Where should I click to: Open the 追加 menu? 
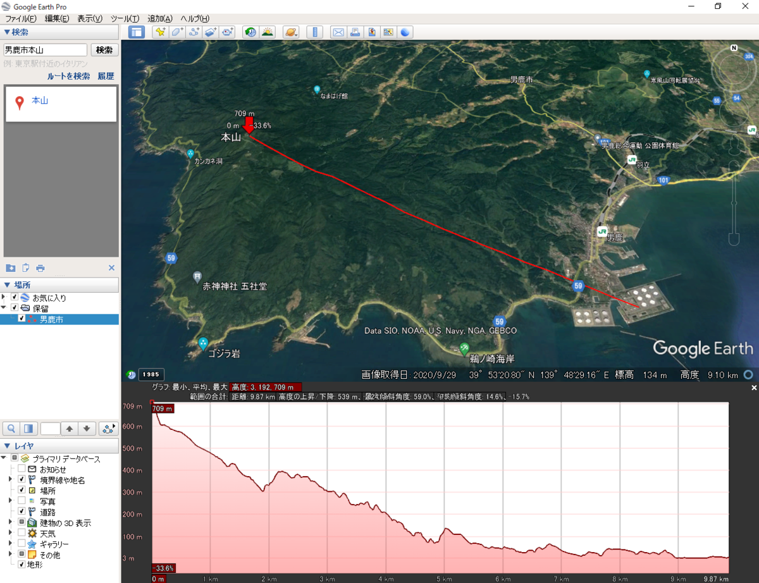159,18
